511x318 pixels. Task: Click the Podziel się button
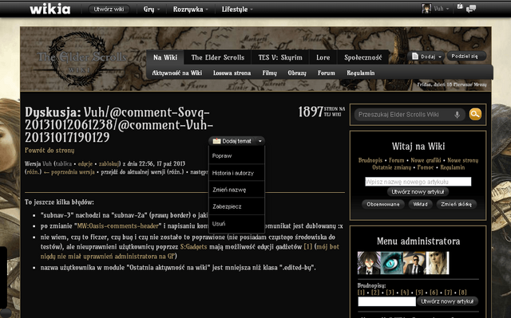click(466, 56)
